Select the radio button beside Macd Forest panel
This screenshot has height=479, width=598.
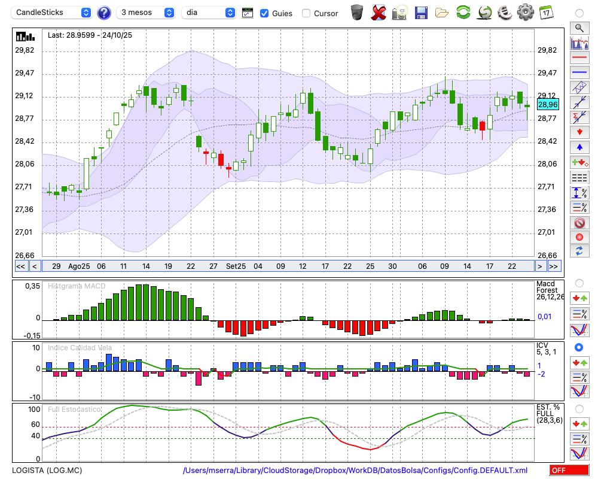click(x=579, y=283)
